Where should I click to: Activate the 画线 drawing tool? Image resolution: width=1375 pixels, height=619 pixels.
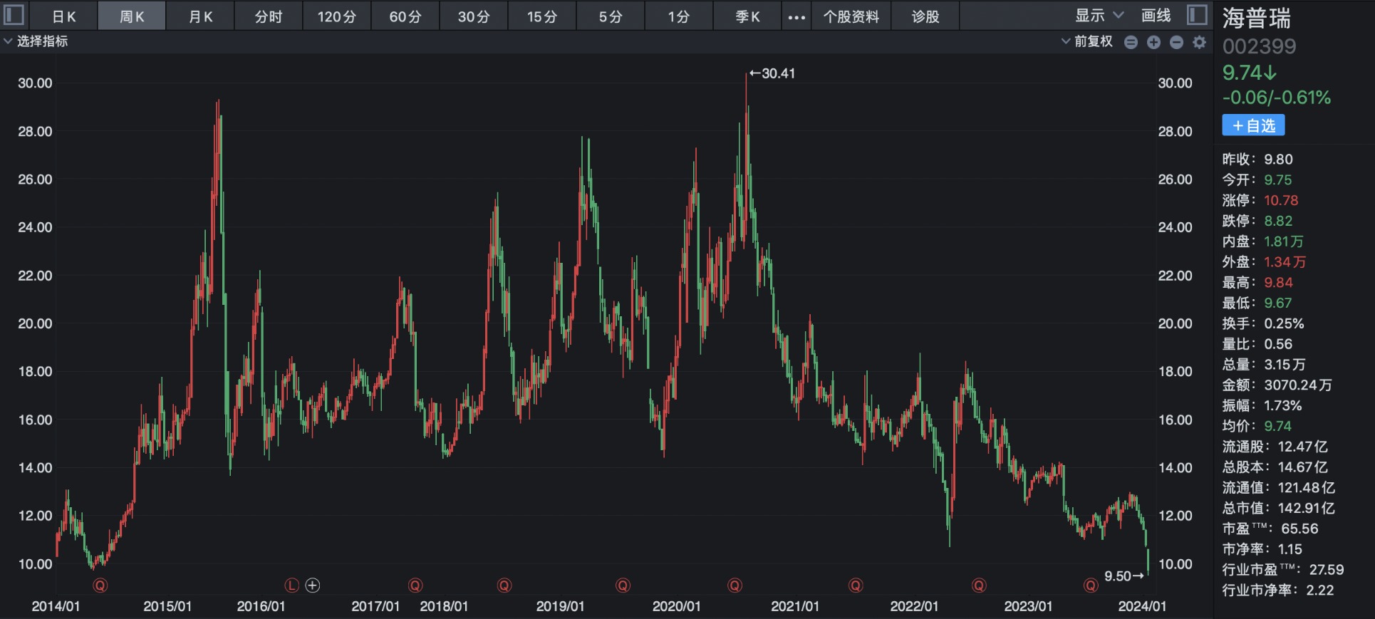[1156, 15]
